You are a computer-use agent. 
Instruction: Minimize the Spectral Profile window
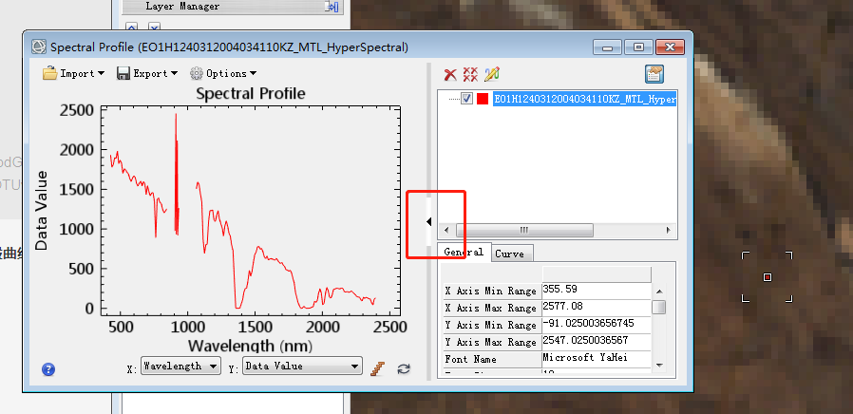pos(608,47)
